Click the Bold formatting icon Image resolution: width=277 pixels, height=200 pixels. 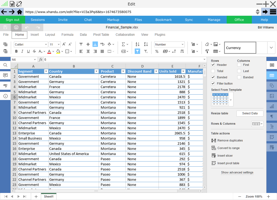click(16, 51)
